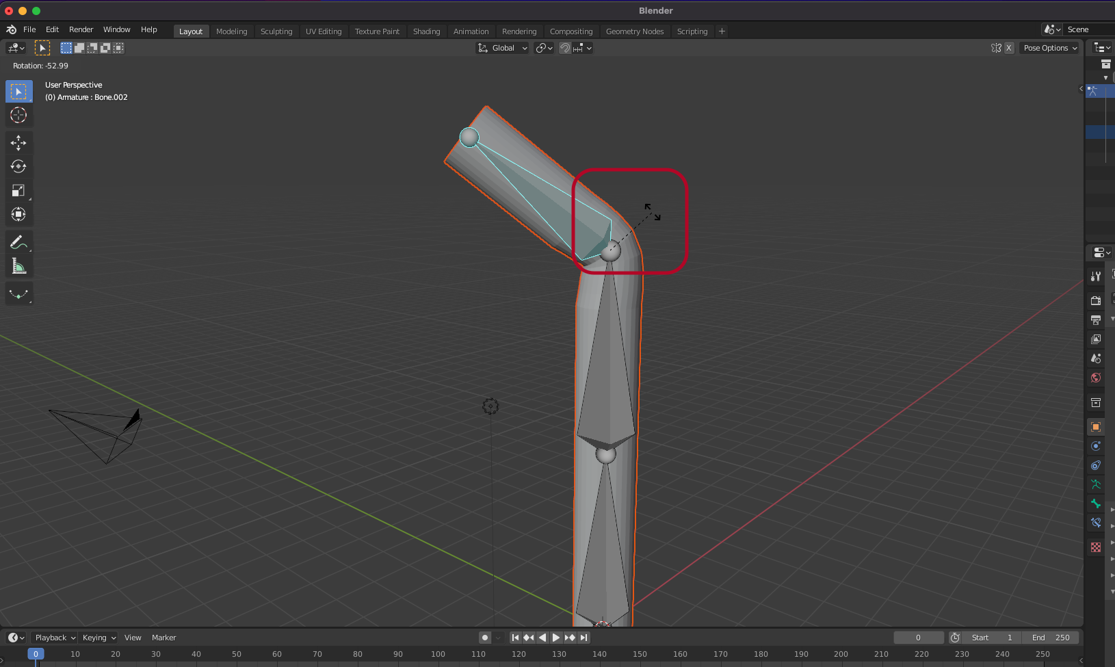
Task: Toggle auto keying record button
Action: coord(485,638)
